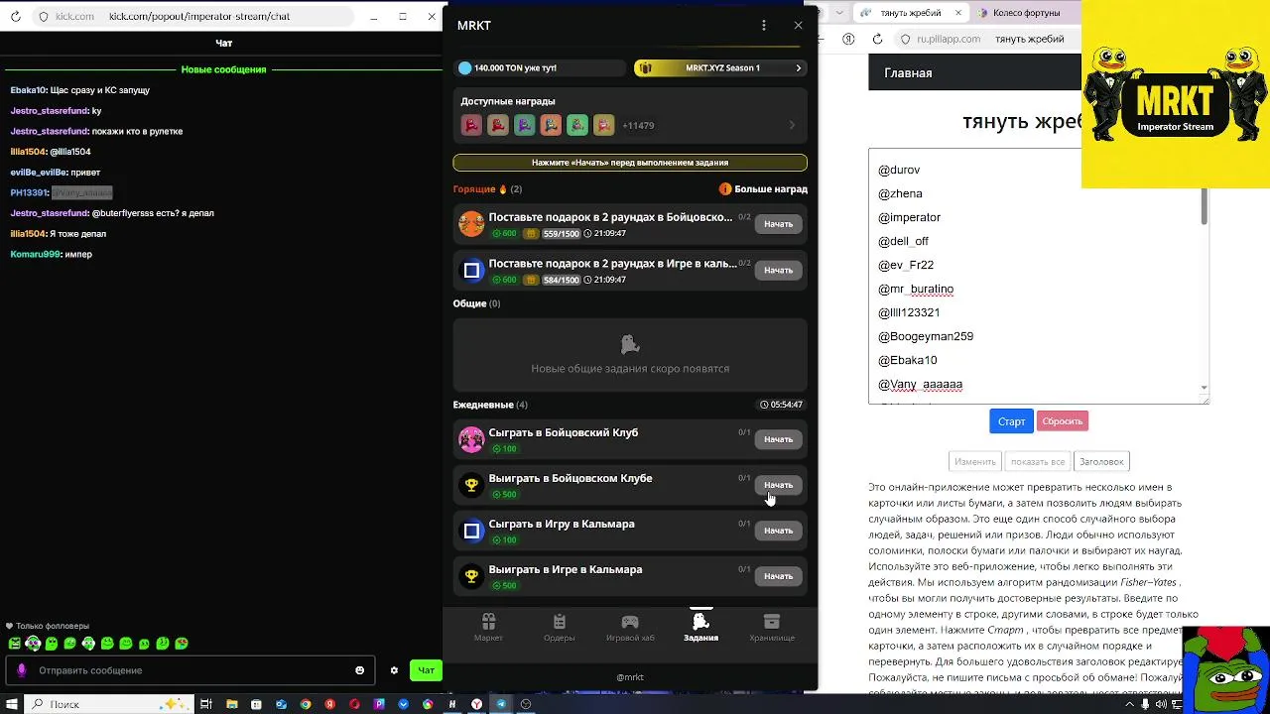Click the 140.000 TON уже тут banner
Image resolution: width=1270 pixels, height=714 pixels.
point(540,67)
